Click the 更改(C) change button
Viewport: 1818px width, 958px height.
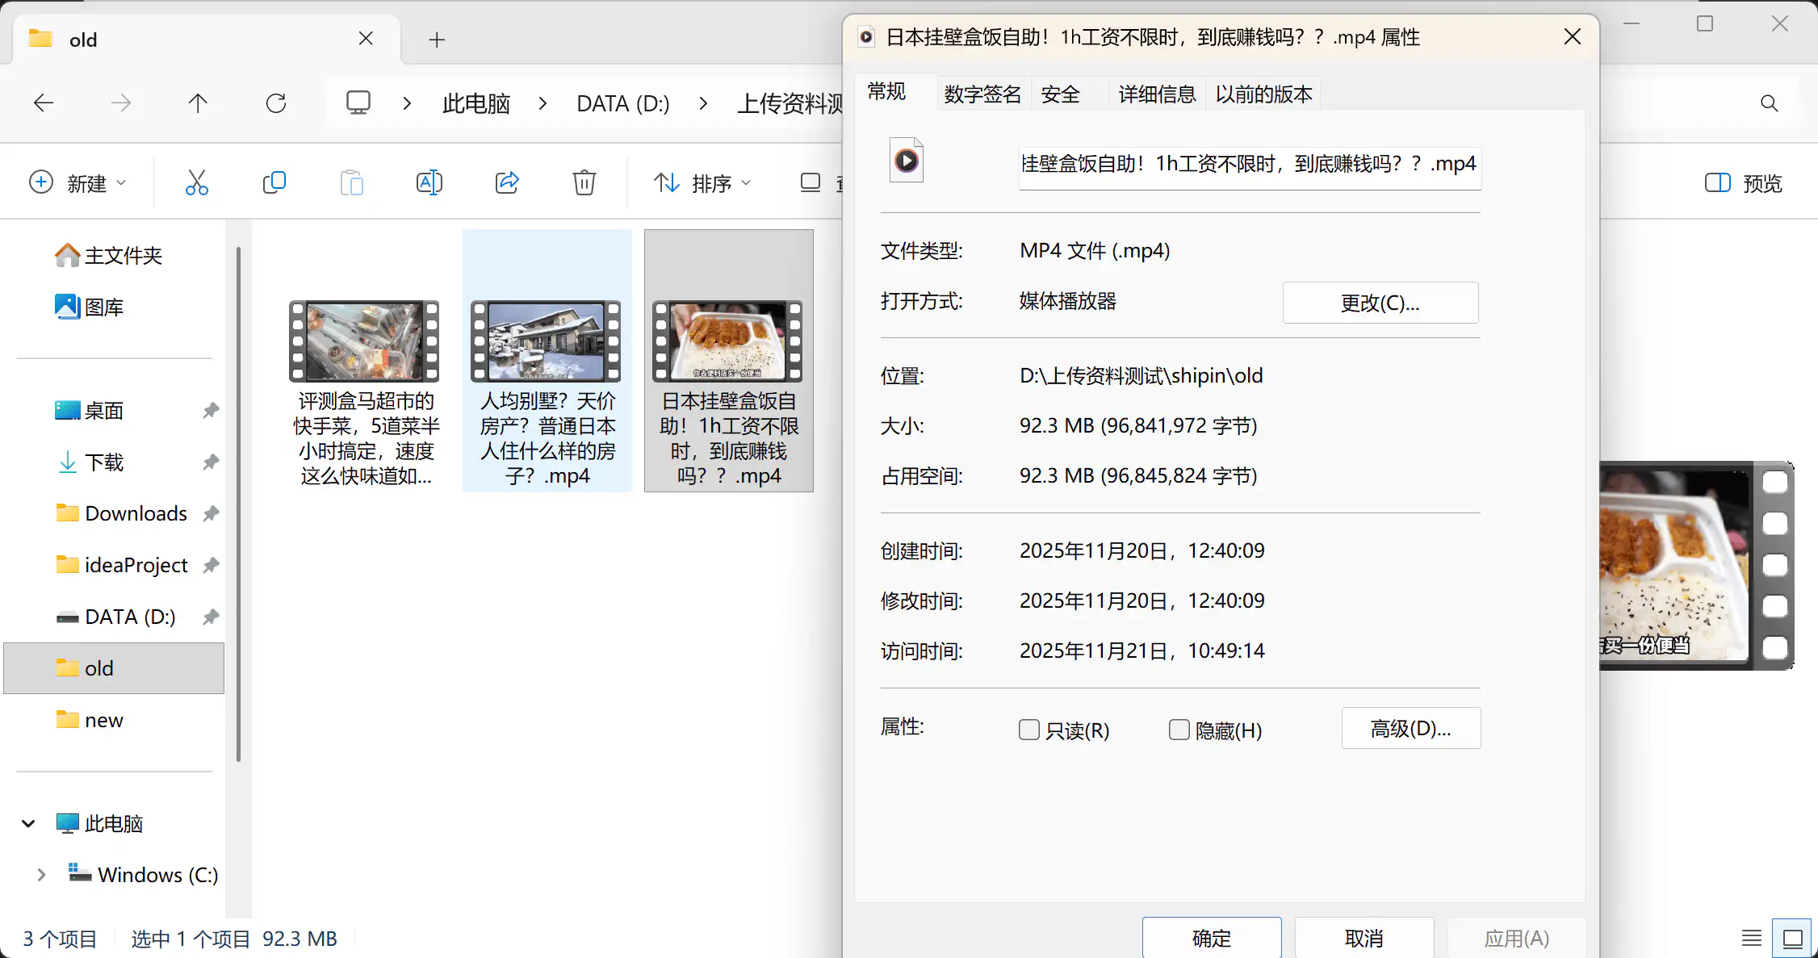(1380, 302)
